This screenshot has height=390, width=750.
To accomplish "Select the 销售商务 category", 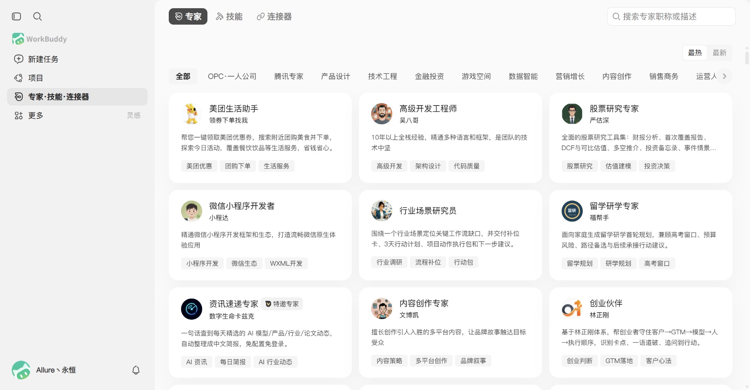I will [x=664, y=76].
